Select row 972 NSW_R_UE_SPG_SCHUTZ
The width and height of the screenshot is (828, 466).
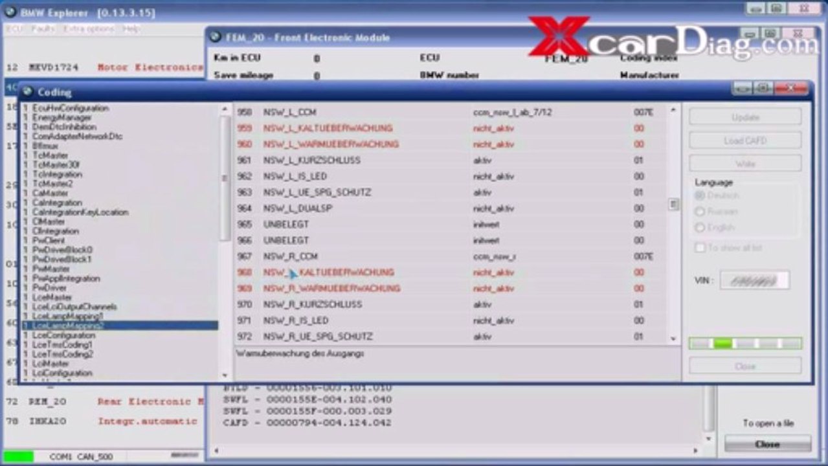pyautogui.click(x=450, y=337)
